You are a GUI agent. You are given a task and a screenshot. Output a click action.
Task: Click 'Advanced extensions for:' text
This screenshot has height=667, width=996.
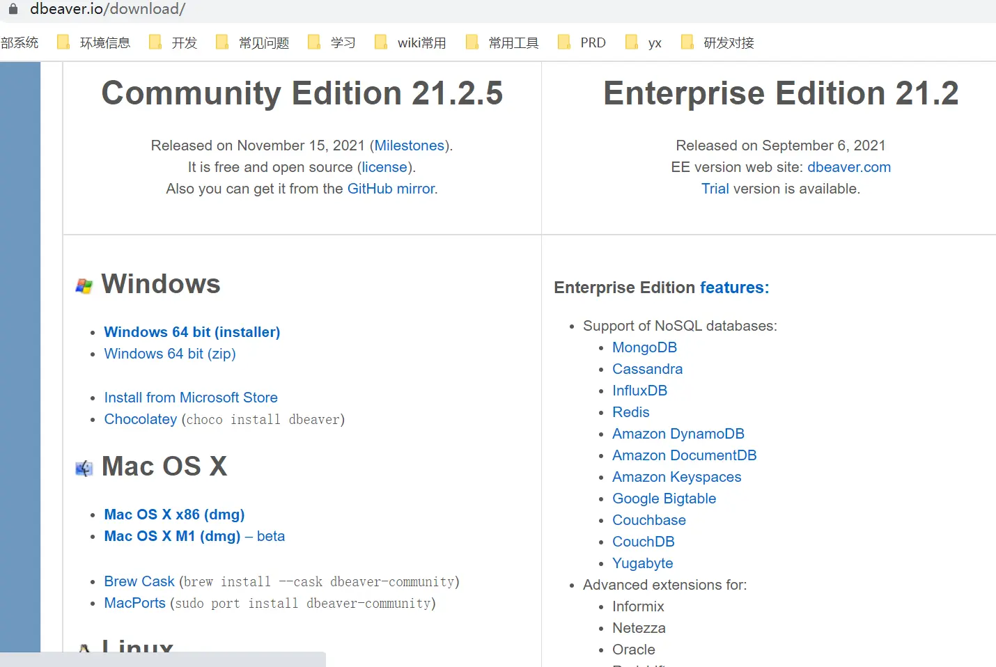tap(664, 585)
